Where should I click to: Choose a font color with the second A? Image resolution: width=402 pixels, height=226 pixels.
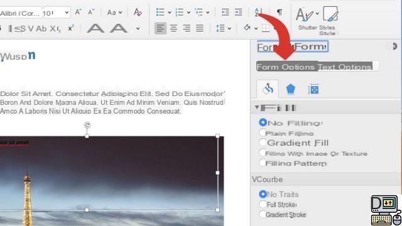click(119, 28)
